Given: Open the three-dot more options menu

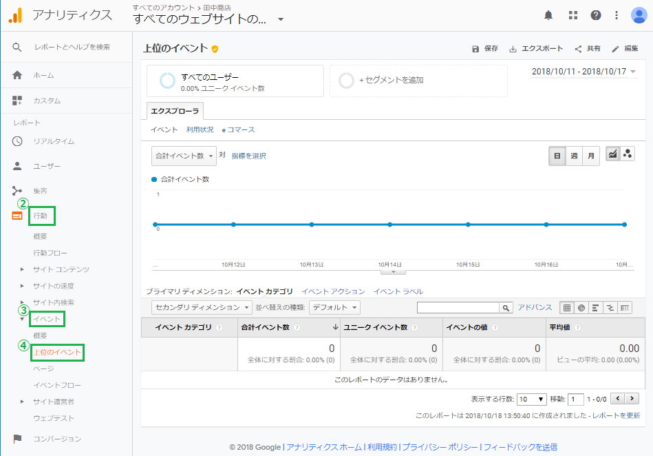Looking at the screenshot, I should [x=617, y=15].
